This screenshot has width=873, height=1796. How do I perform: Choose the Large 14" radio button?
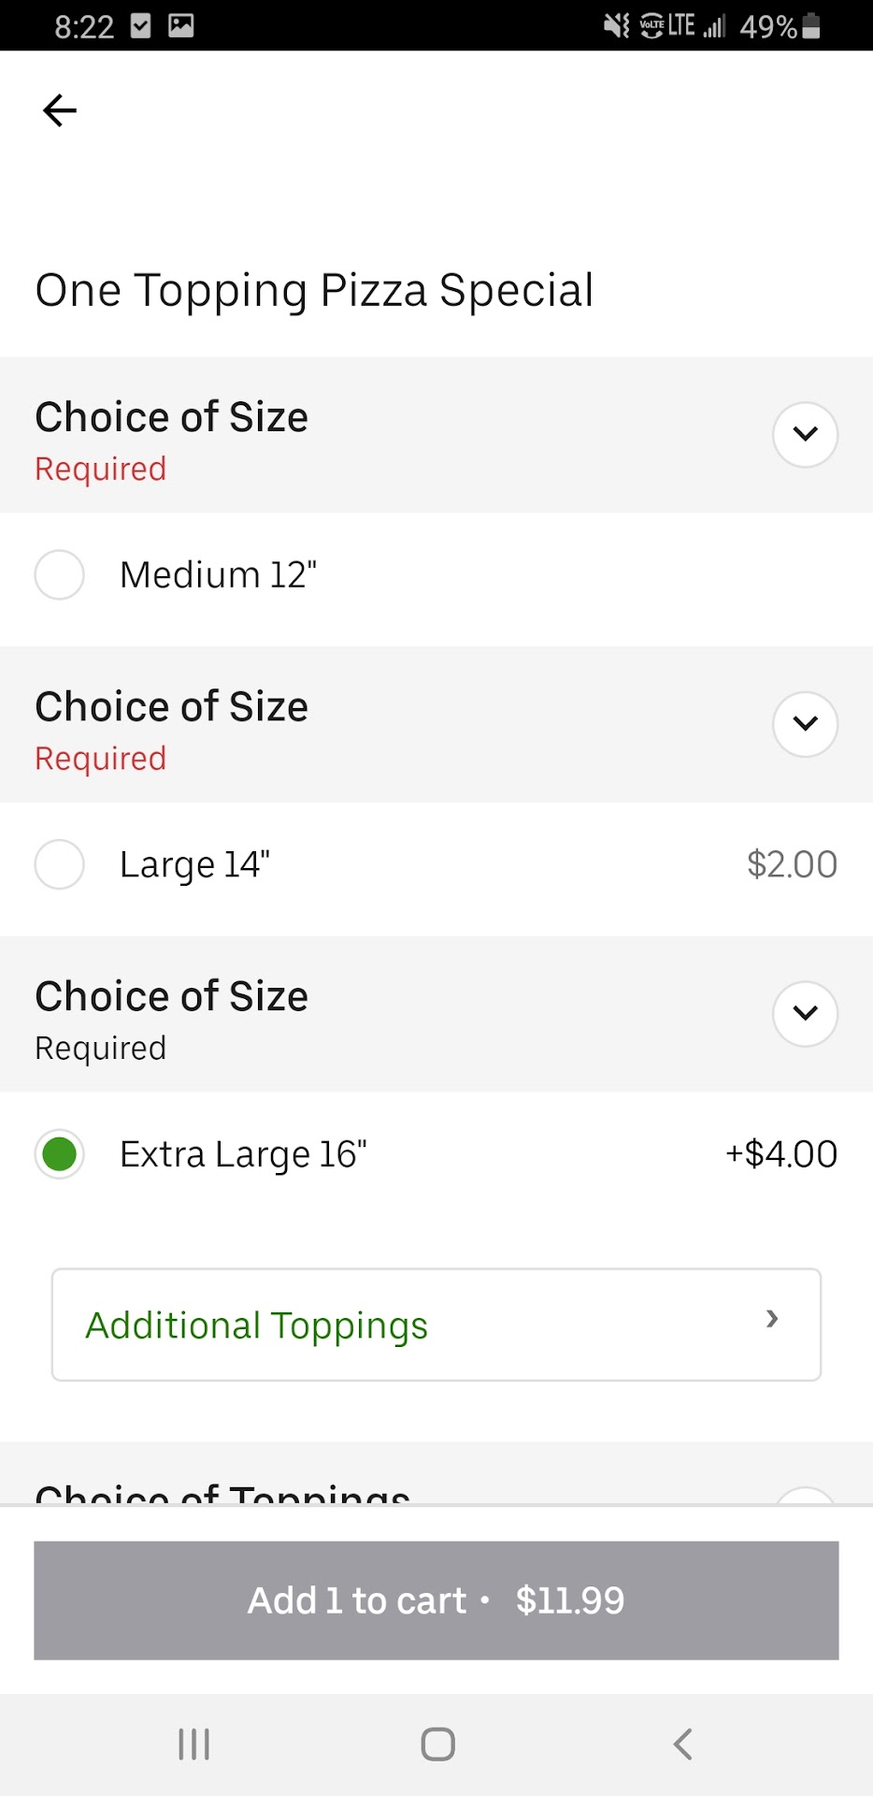[x=60, y=864]
